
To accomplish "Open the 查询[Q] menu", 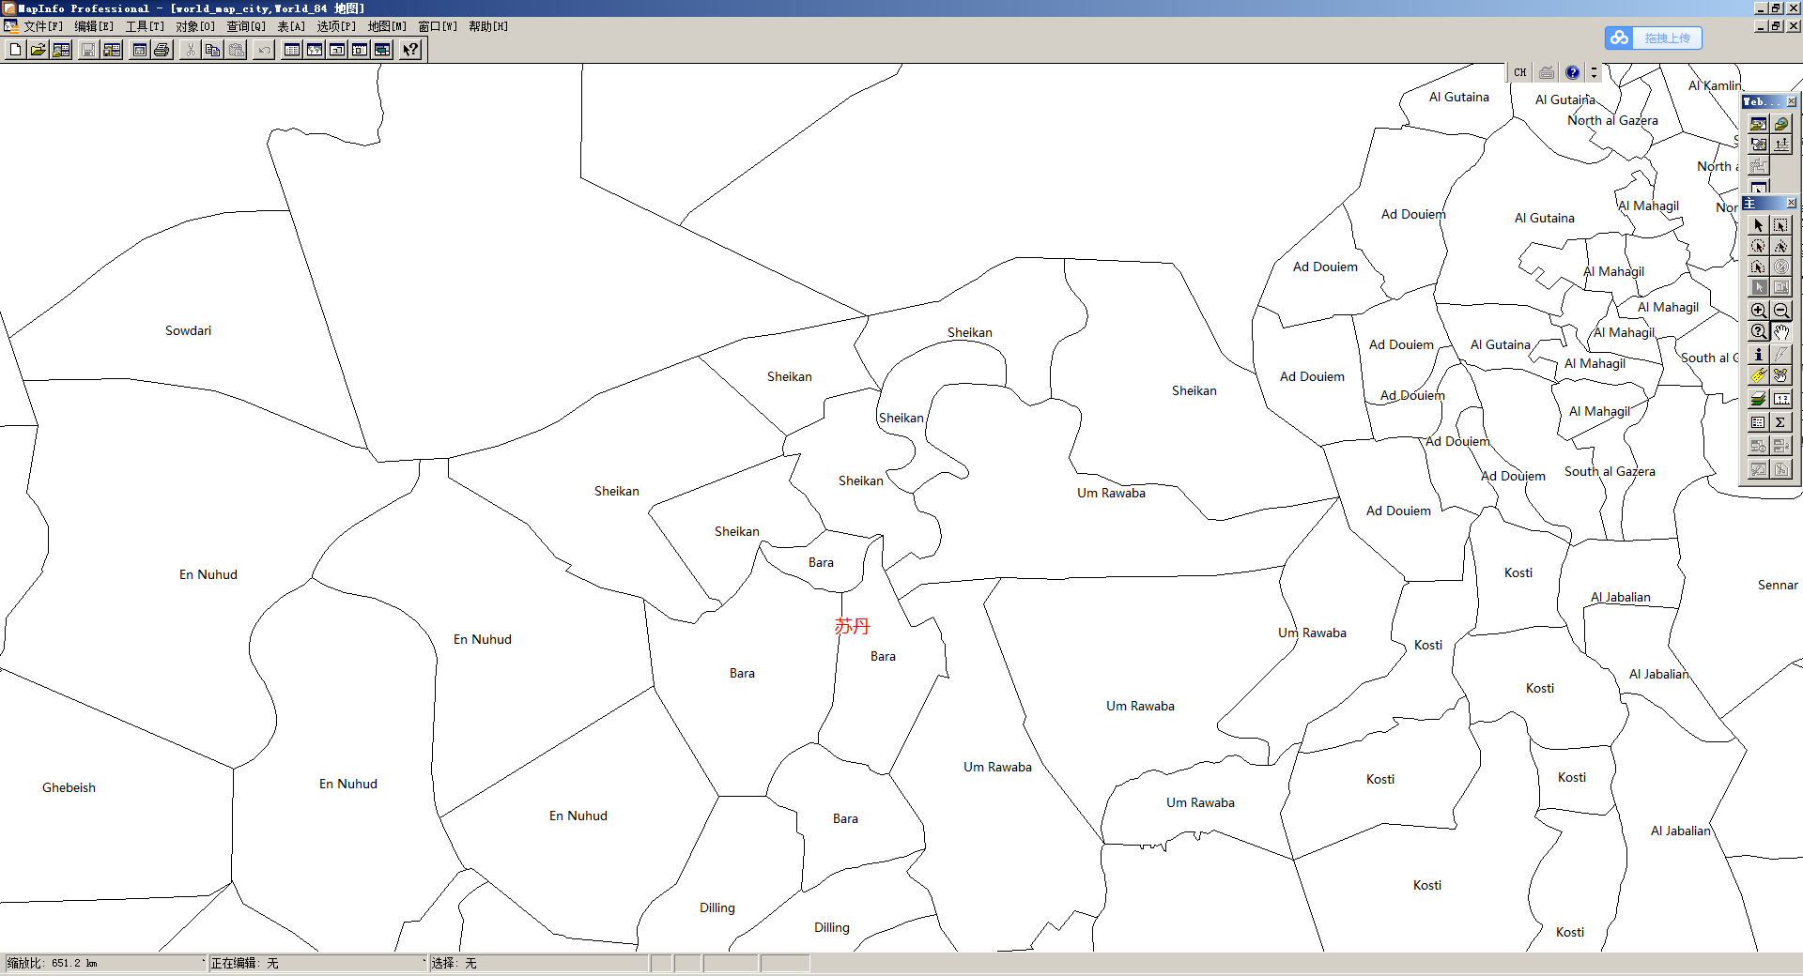I will pos(246,26).
